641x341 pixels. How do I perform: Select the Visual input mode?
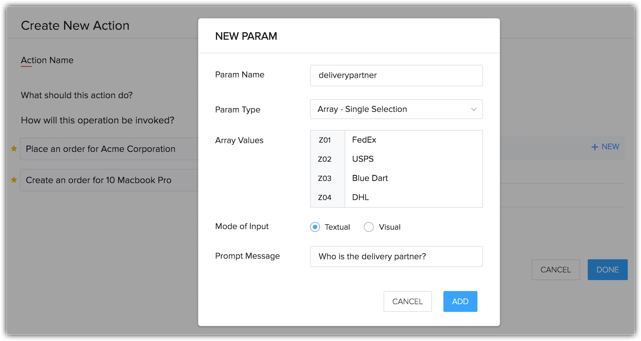[369, 227]
